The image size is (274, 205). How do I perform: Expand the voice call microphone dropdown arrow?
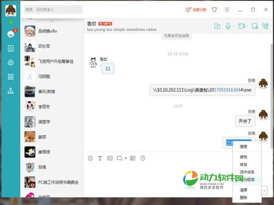point(234,26)
